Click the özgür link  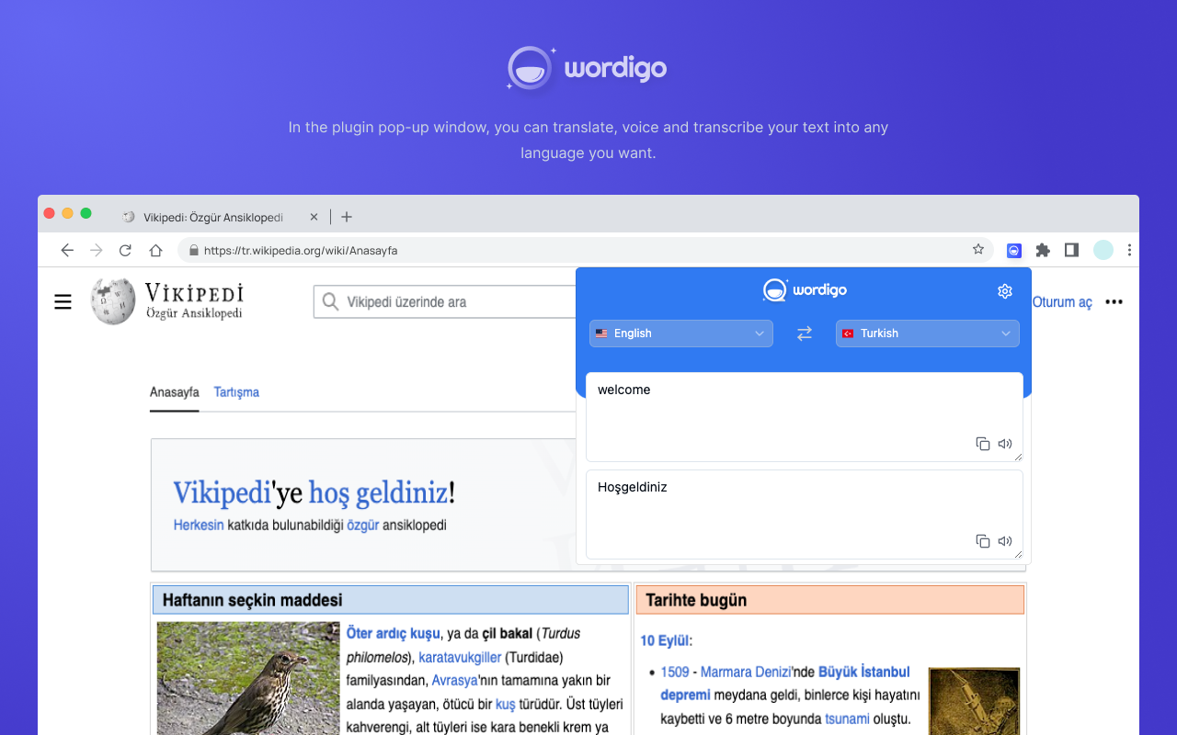pyautogui.click(x=362, y=526)
